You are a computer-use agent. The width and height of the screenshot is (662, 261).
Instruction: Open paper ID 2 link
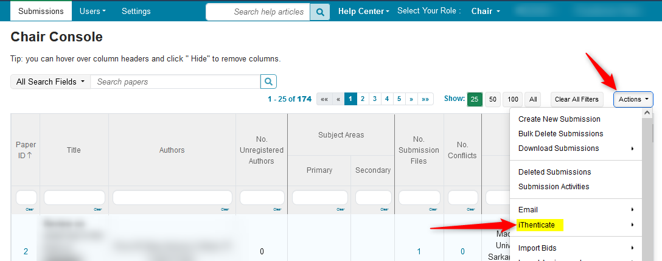[x=26, y=251]
